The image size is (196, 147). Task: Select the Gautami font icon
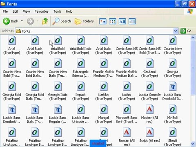(x=150, y=63)
